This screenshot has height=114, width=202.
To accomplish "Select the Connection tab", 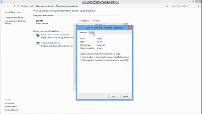I will tap(83, 33).
